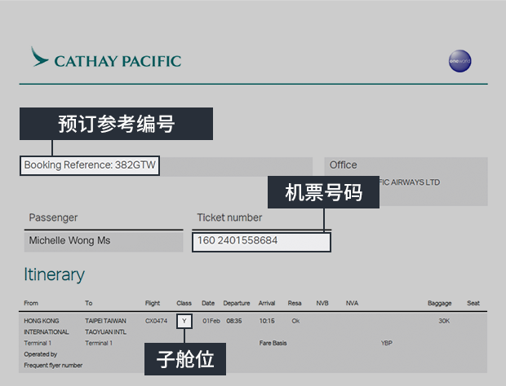This screenshot has width=506, height=386.
Task: Click Terminal 1 under Taoyuan Intl
Action: coord(99,343)
